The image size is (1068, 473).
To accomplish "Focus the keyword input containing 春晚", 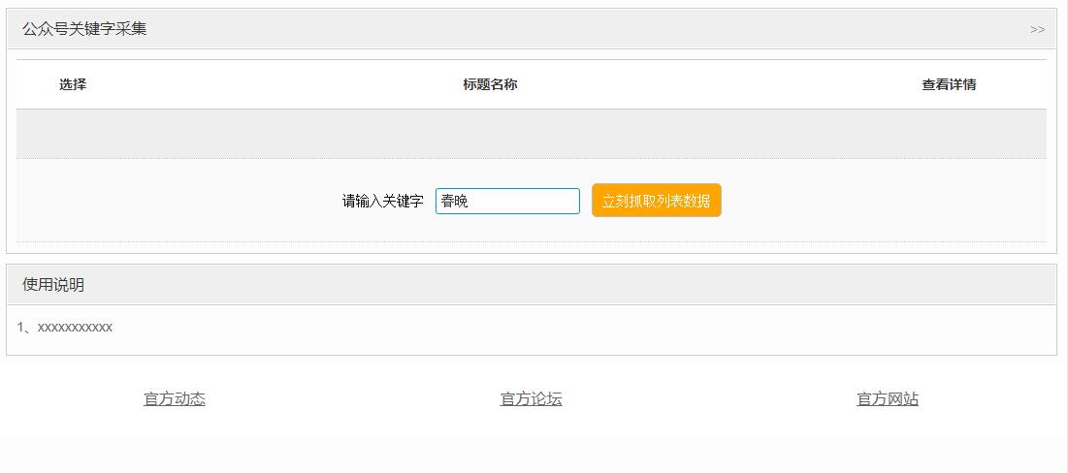I will coord(507,201).
